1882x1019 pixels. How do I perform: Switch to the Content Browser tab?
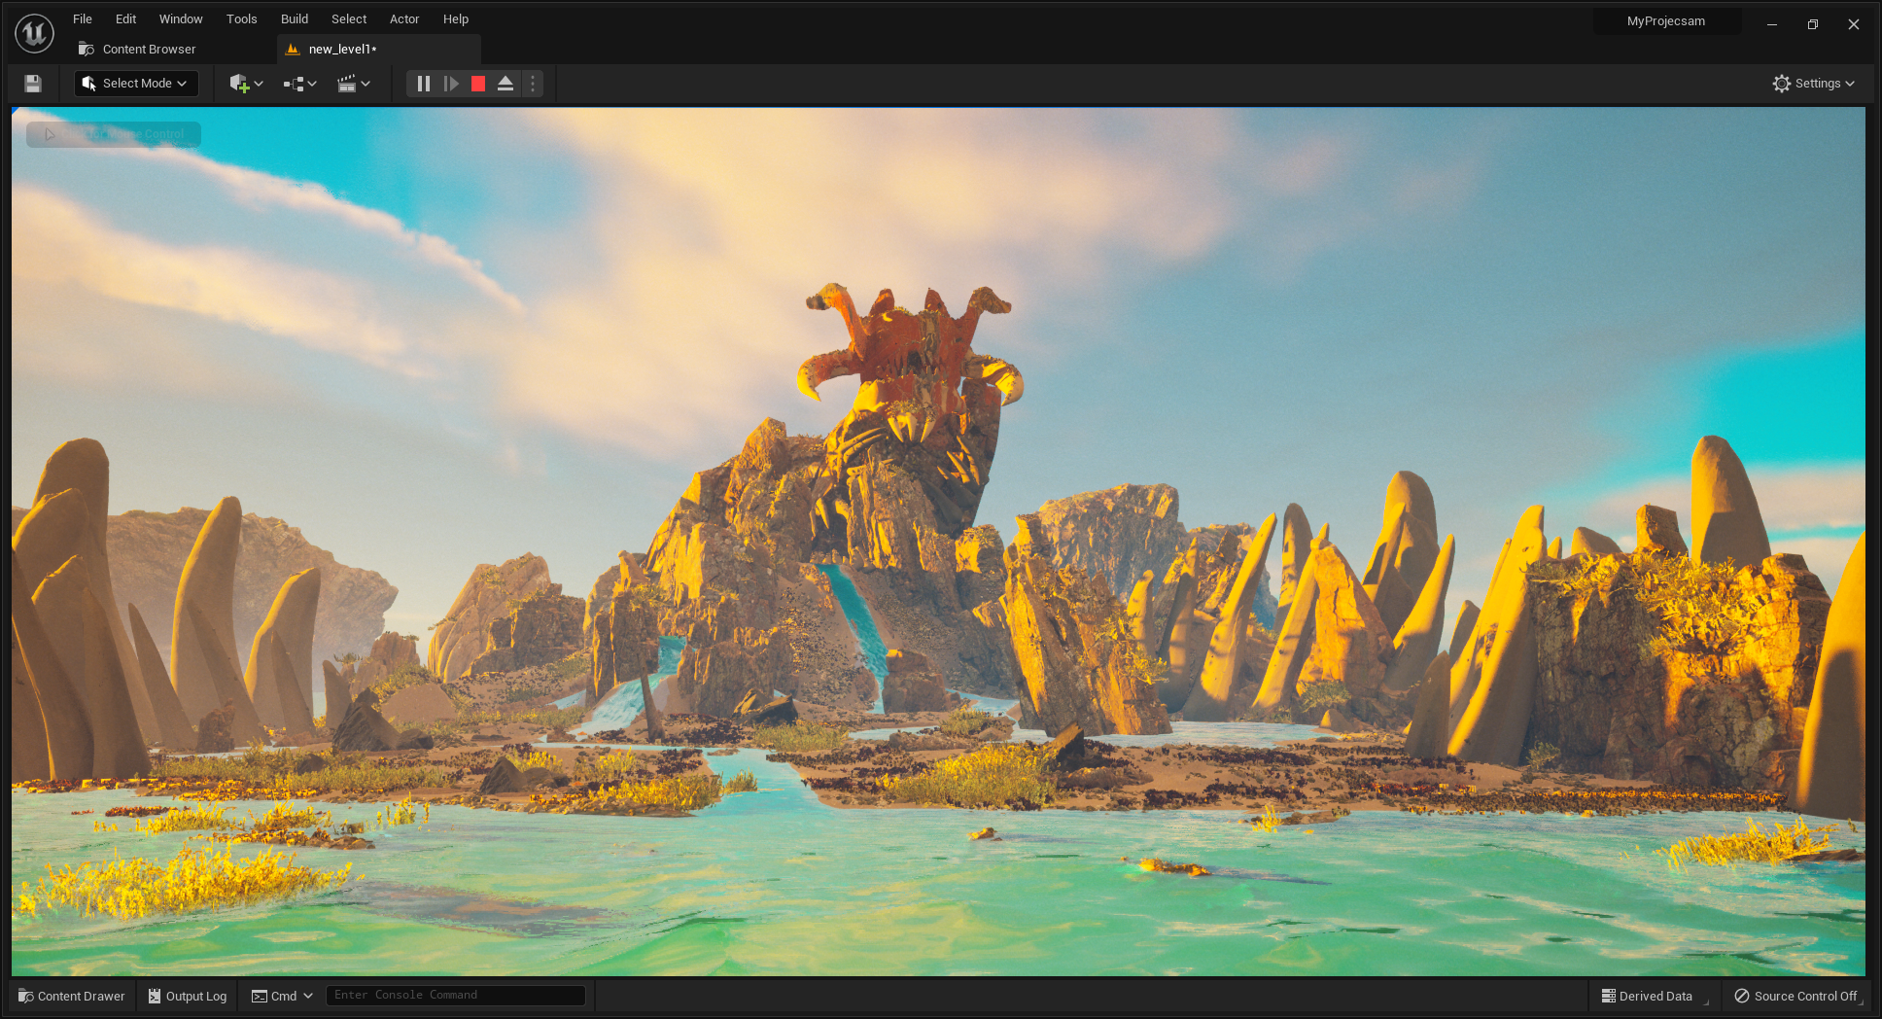point(149,50)
